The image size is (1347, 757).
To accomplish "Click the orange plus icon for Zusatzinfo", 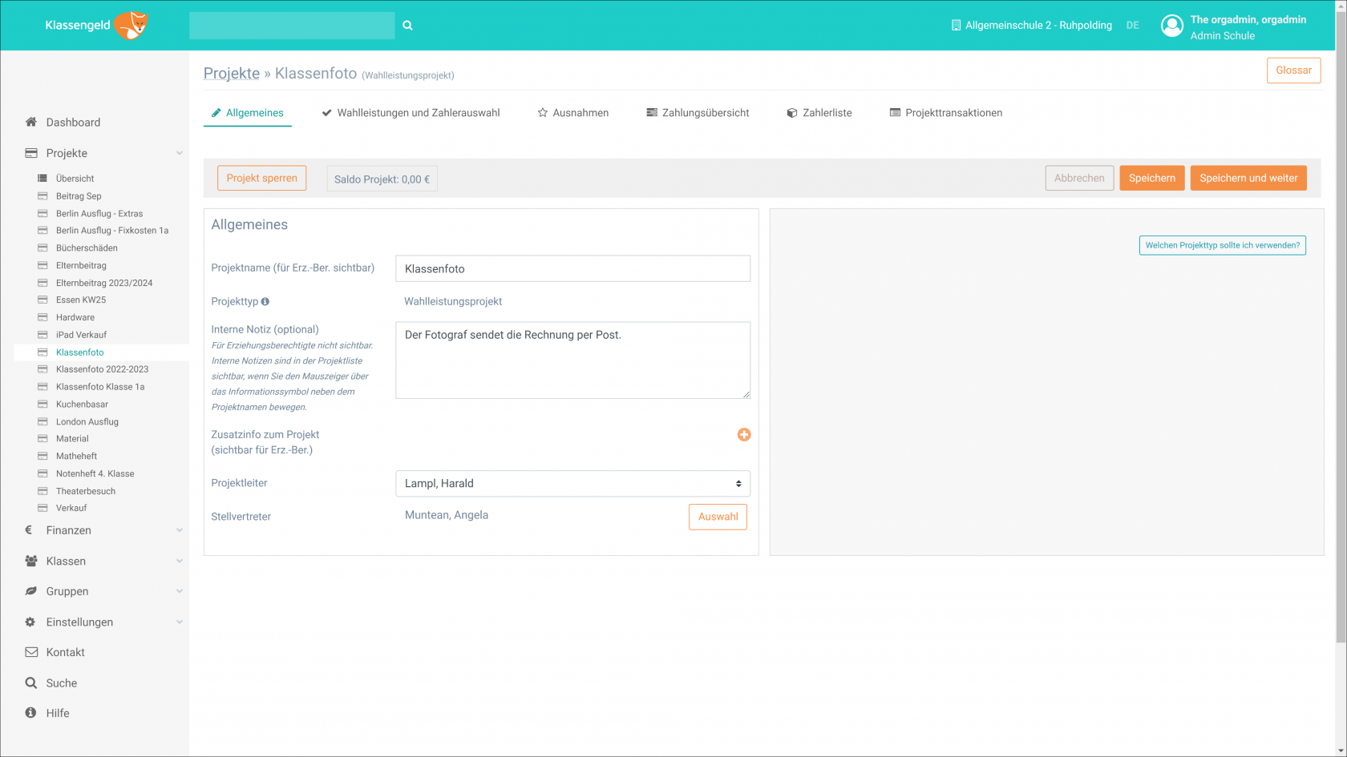I will pyautogui.click(x=744, y=434).
